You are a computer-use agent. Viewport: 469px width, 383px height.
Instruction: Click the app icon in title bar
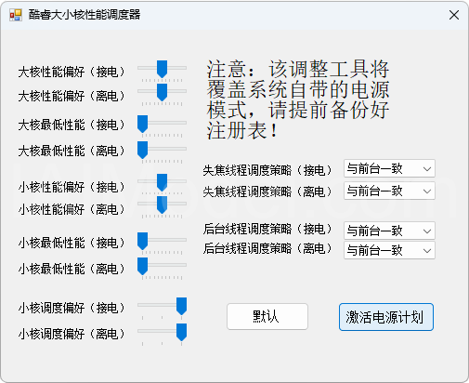pos(16,15)
